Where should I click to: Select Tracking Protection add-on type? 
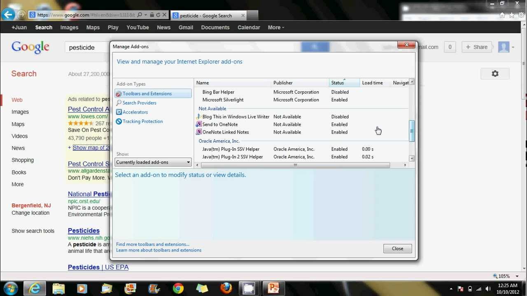click(x=142, y=121)
